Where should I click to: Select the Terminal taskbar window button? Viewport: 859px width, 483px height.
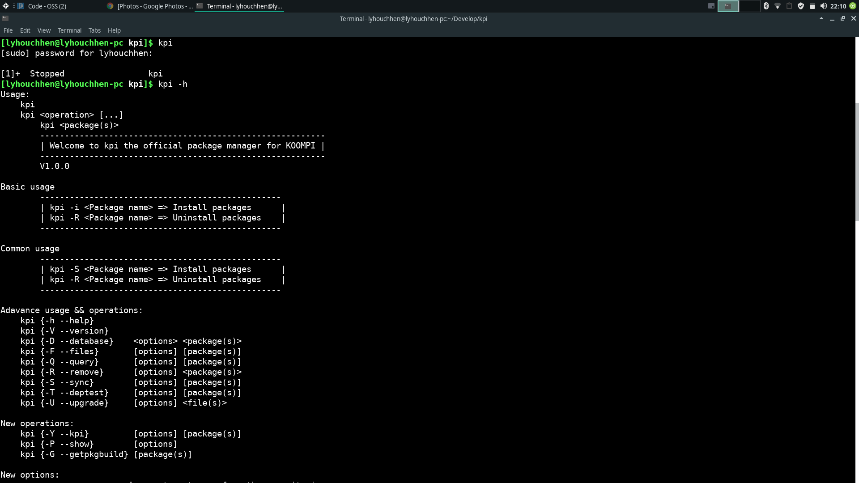coord(239,6)
